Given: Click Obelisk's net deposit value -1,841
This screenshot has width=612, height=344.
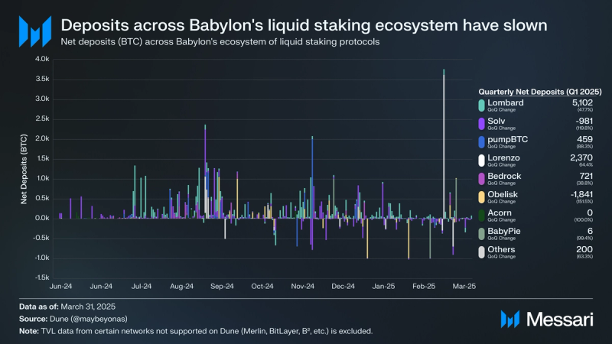Looking at the screenshot, I should point(581,194).
